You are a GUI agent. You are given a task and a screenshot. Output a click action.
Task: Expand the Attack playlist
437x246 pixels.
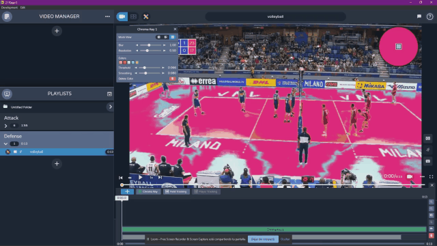coord(5,126)
